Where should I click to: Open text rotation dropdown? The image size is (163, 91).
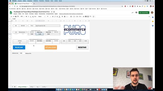tap(80, 16)
